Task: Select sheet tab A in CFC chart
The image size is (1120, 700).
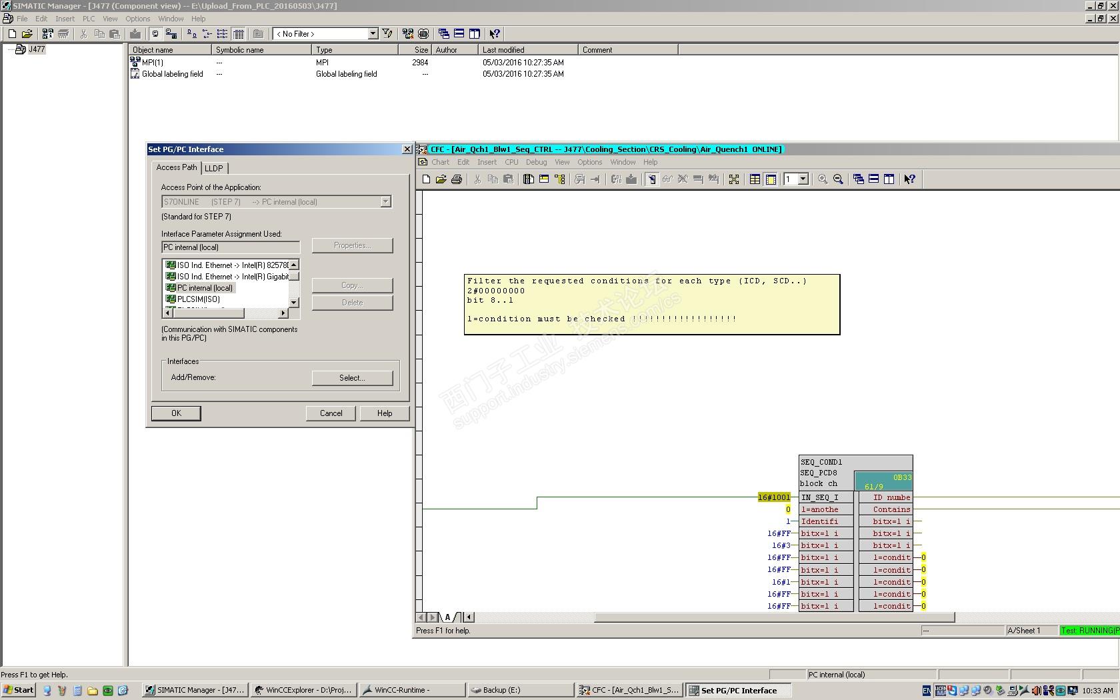Action: pos(448,617)
